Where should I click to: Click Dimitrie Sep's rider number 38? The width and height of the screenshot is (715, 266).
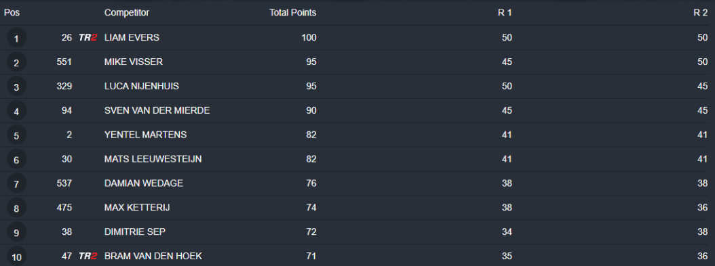[x=66, y=232]
